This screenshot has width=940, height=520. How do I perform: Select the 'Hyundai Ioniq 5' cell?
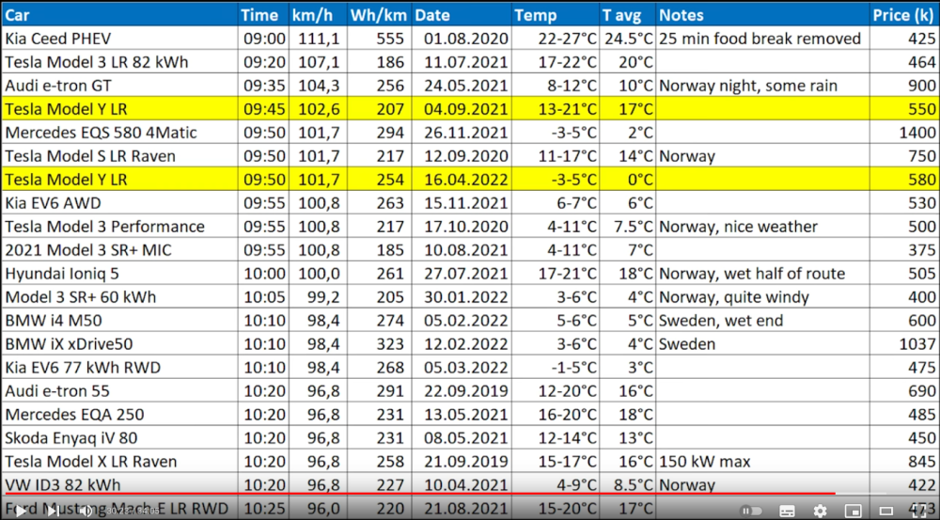pyautogui.click(x=120, y=274)
